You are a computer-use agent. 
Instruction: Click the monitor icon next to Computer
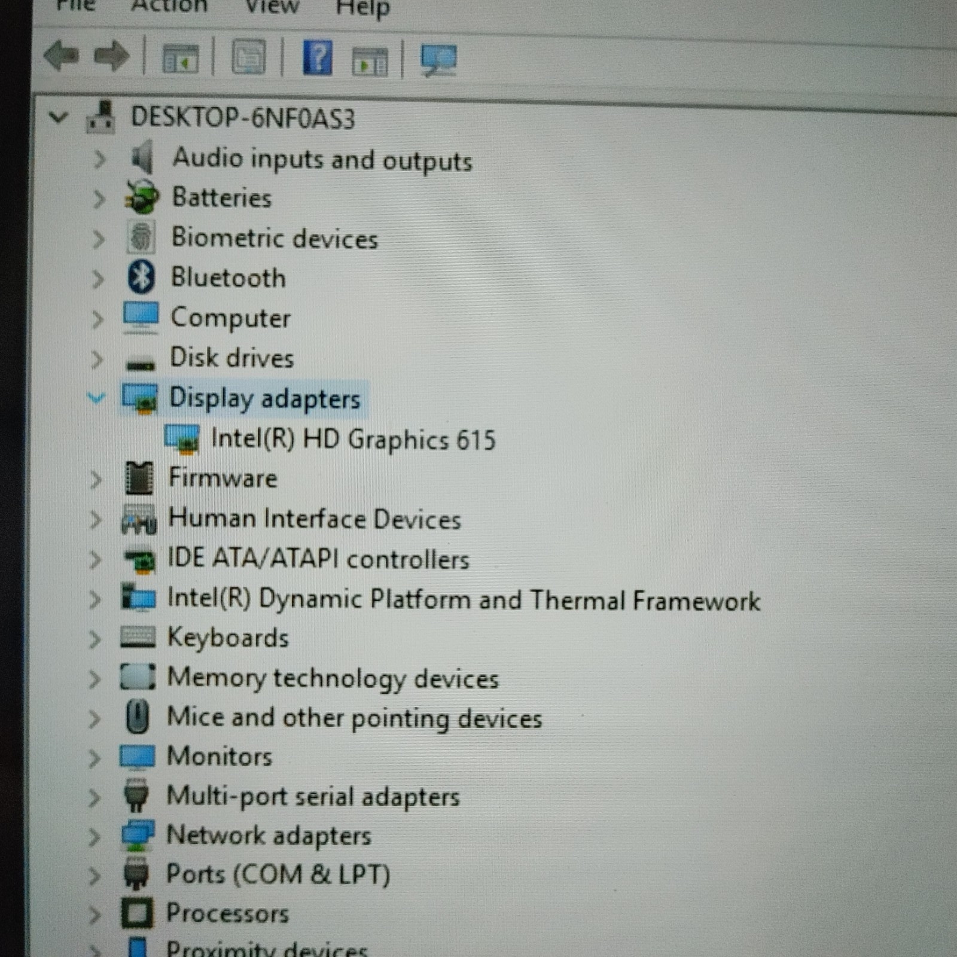pyautogui.click(x=141, y=318)
